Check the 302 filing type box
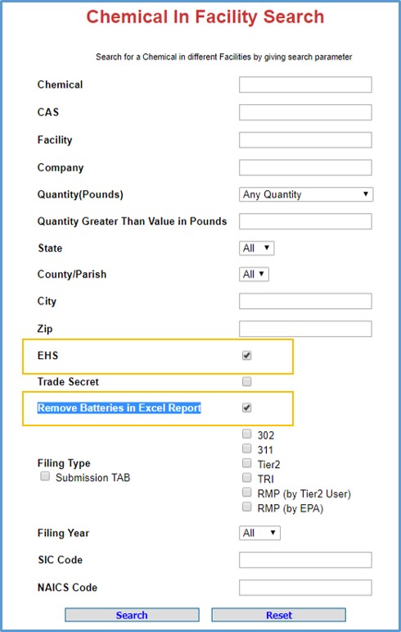The width and height of the screenshot is (401, 632). coord(246,434)
